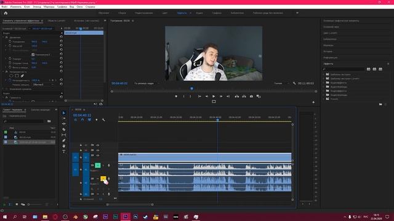394x221 pixels.
Task: Open blend mode dropdown Обычный
Action: tap(43, 85)
